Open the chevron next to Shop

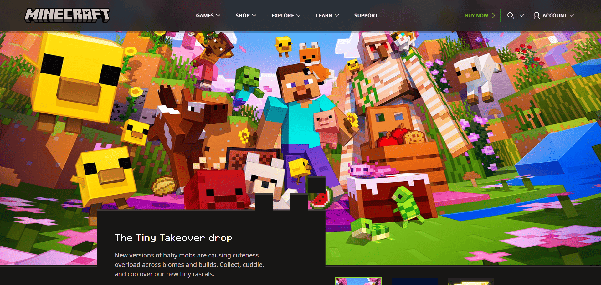point(254,16)
